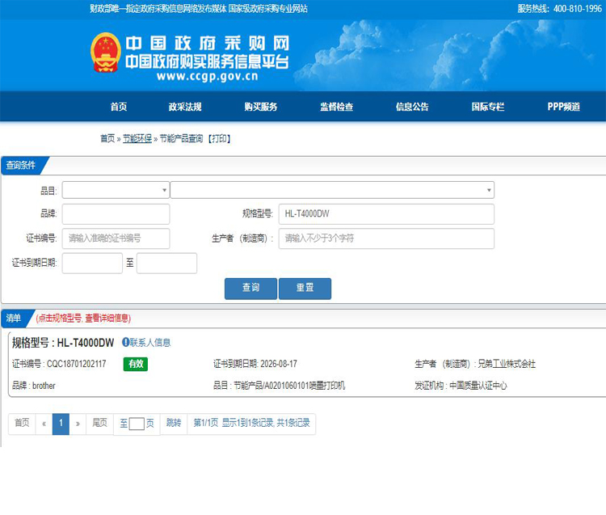Screen dimensions: 606x515
Task: Follow the 节能环保 breadcrumb link
Action: click(x=137, y=138)
